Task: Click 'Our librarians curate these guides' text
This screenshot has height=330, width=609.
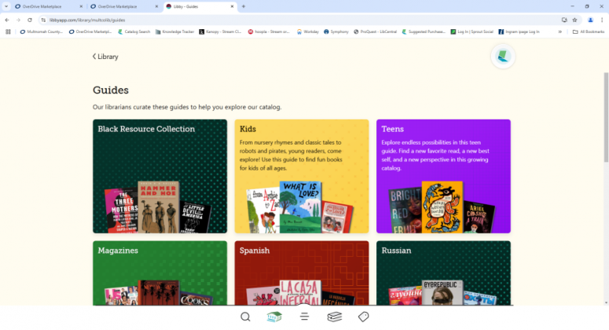Action: (187, 107)
